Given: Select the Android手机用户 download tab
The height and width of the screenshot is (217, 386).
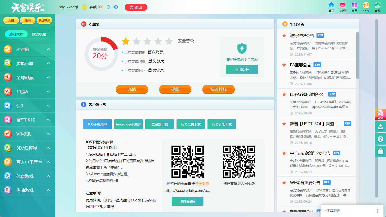Looking at the screenshot, I should click(128, 124).
